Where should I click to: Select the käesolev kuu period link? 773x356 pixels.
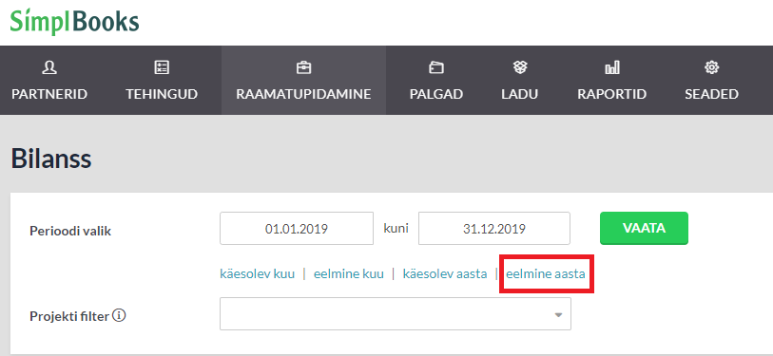pyautogui.click(x=258, y=273)
